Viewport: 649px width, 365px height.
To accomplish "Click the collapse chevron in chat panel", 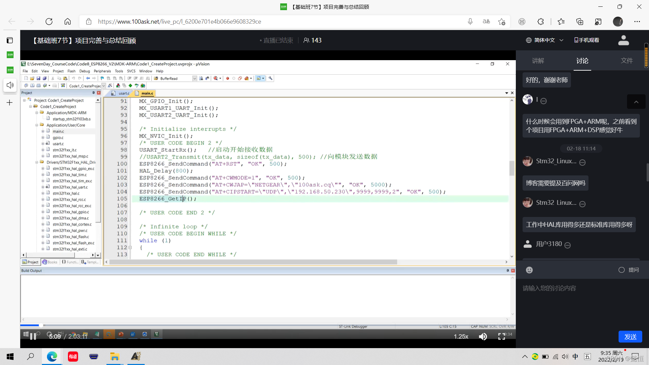I will click(x=636, y=102).
